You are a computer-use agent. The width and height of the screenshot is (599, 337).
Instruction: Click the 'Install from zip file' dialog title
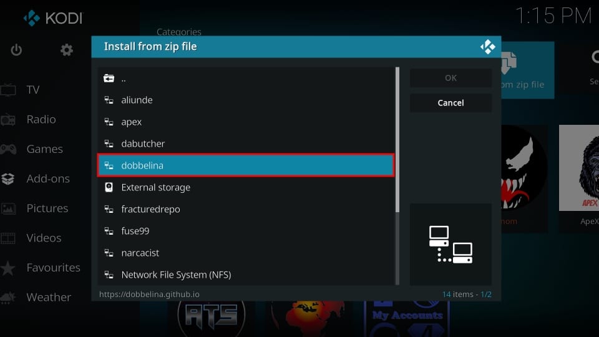click(x=150, y=47)
